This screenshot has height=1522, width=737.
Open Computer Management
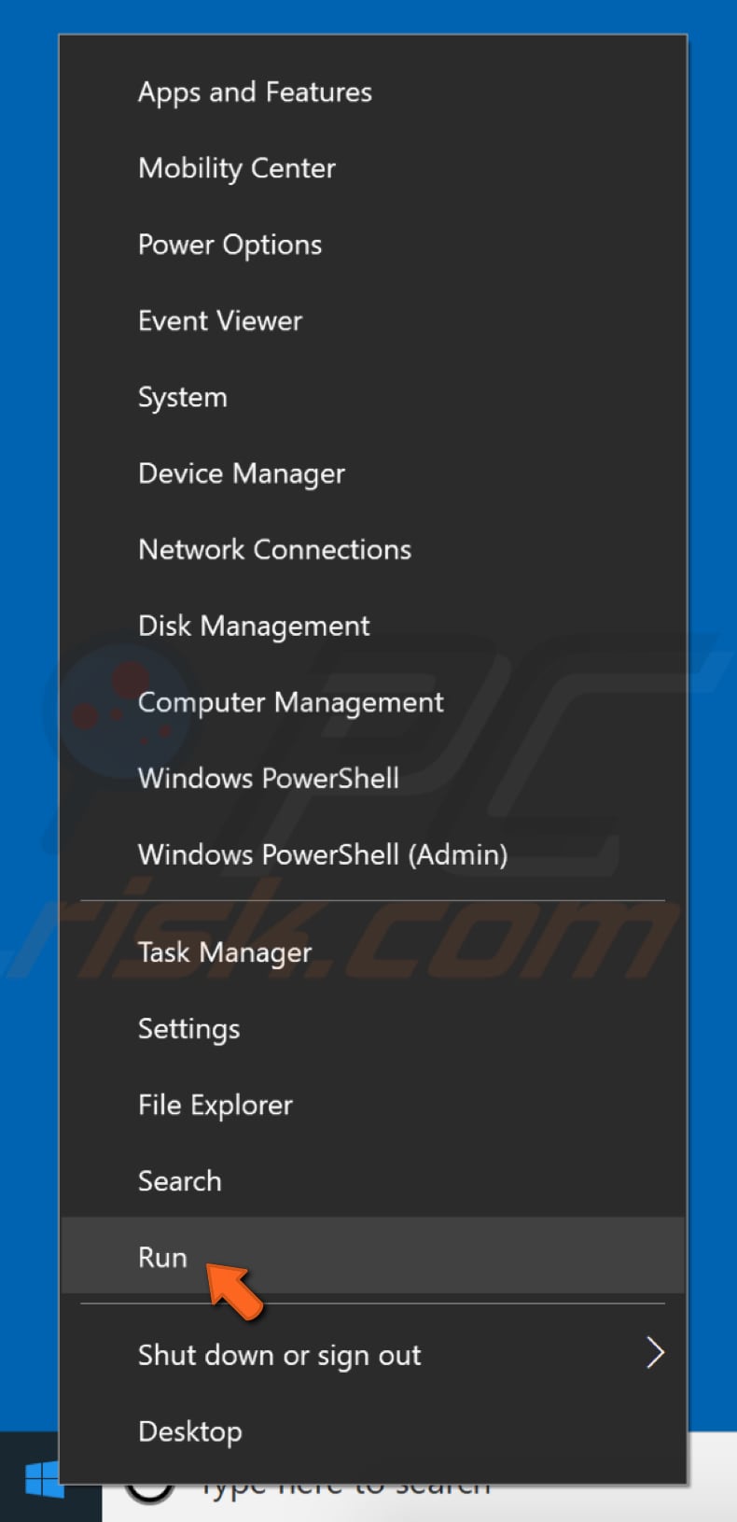tap(290, 702)
